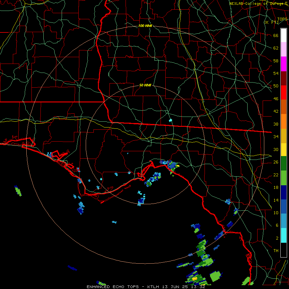The width and height of the screenshot is (289, 289).
Task: Select the bright red legend swatch
Action: [x=284, y=92]
